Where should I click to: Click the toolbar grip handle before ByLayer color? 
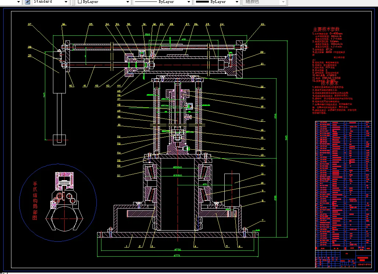pyautogui.click(x=73, y=2)
